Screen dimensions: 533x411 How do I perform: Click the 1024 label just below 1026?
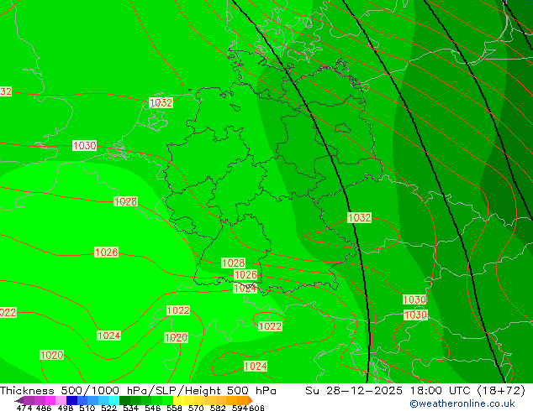point(245,289)
